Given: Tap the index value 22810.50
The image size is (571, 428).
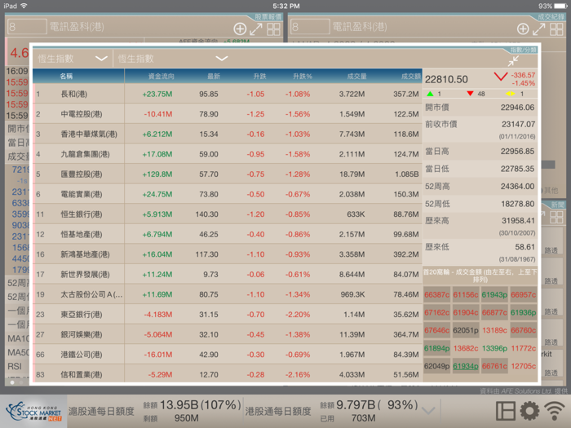Looking at the screenshot, I should [x=446, y=79].
